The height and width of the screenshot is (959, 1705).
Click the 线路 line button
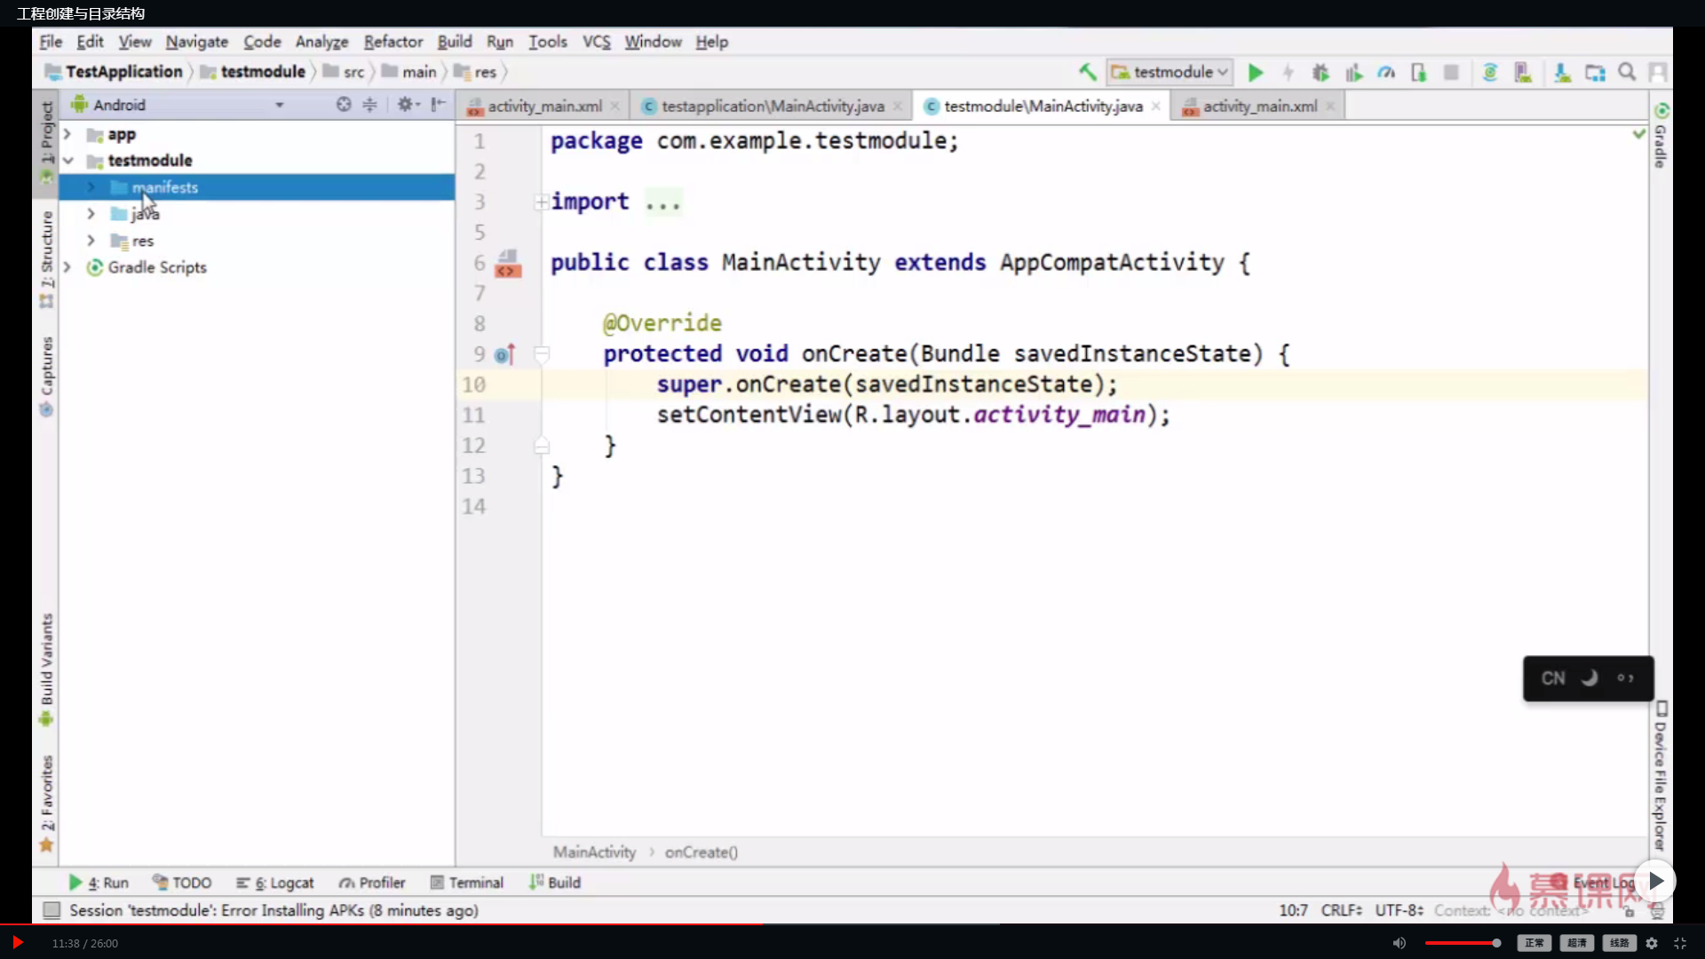click(x=1619, y=943)
